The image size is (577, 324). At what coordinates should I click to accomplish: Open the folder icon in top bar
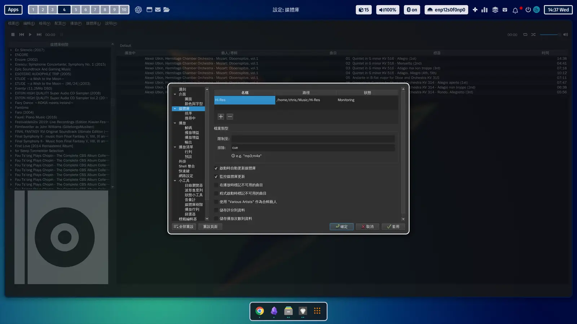pos(166,10)
